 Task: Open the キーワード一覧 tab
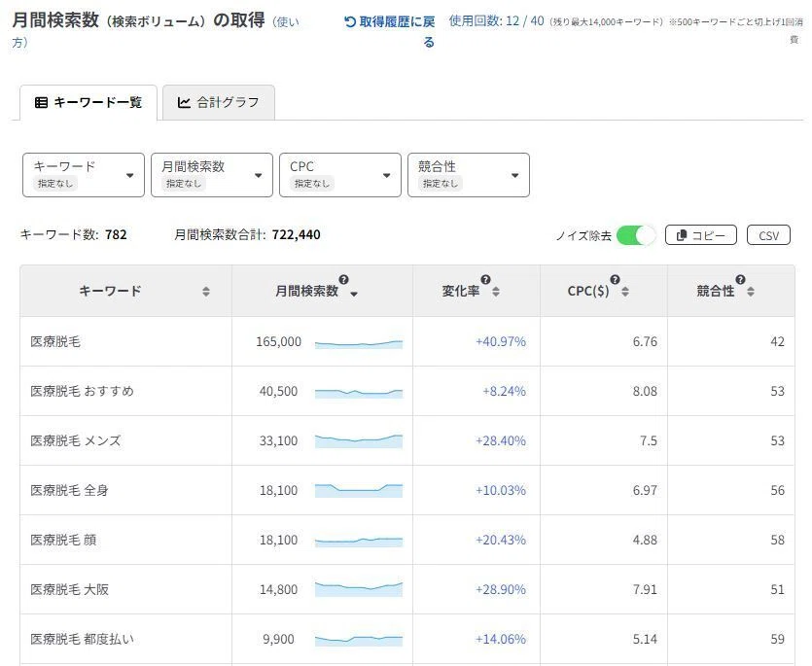pyautogui.click(x=88, y=102)
